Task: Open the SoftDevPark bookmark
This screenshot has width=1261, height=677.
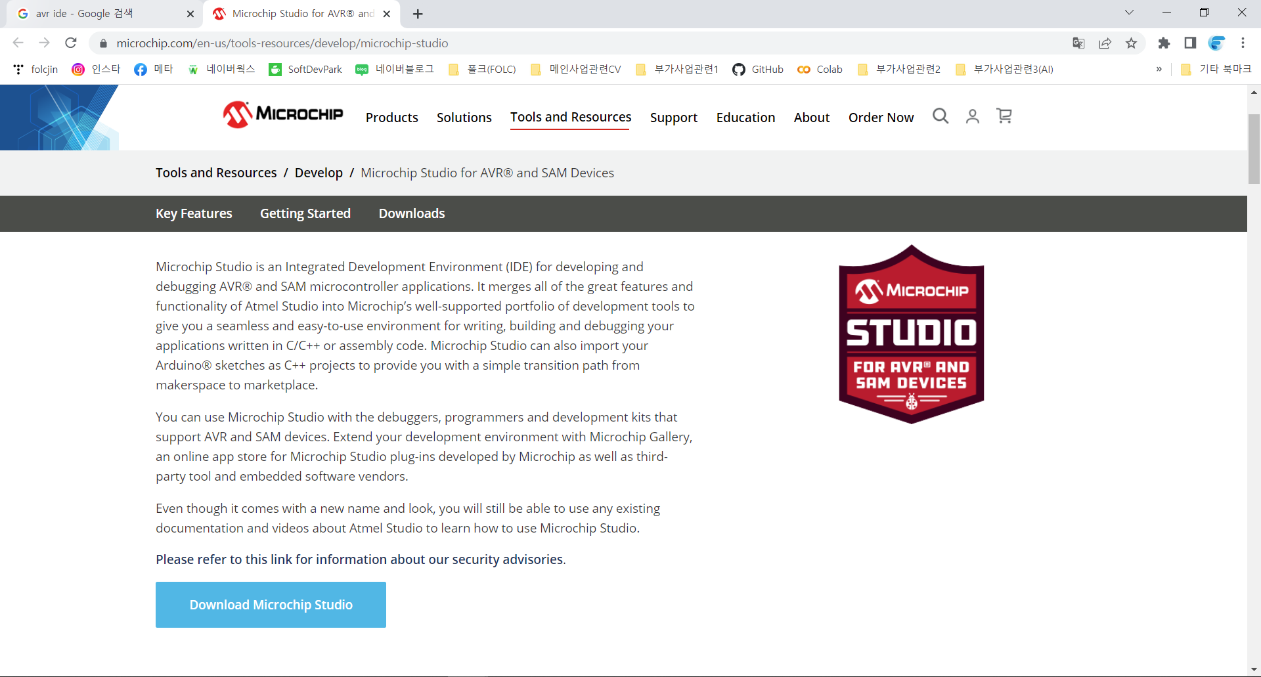Action: click(305, 69)
